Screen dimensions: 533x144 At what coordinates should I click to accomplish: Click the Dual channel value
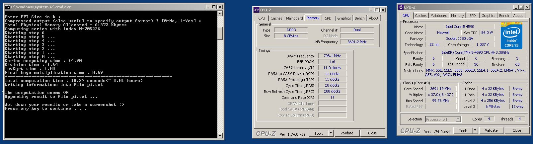[357, 30]
